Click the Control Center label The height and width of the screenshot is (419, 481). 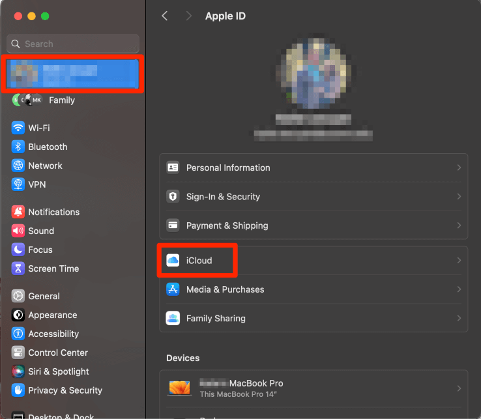point(58,353)
